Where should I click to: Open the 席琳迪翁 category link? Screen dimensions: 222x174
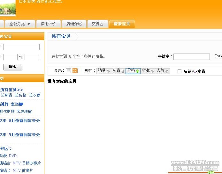tap(24, 112)
